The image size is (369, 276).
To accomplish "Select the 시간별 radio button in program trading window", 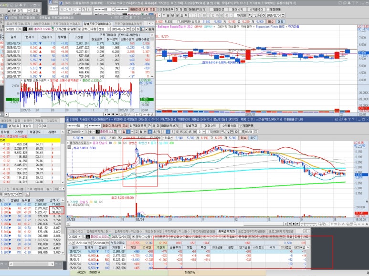I will click(x=56, y=29).
